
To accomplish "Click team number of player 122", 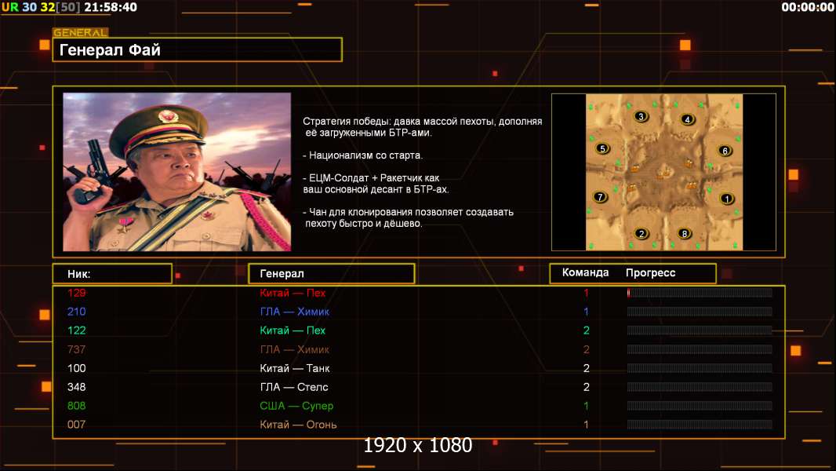I will [586, 330].
